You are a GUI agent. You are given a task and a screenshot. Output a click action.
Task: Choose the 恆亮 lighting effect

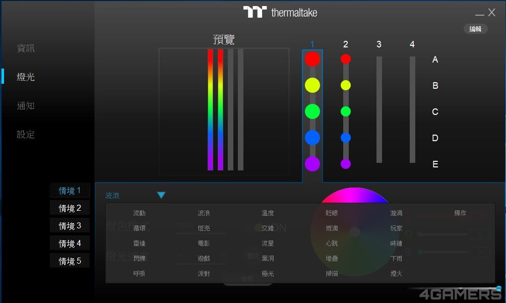pyautogui.click(x=204, y=228)
